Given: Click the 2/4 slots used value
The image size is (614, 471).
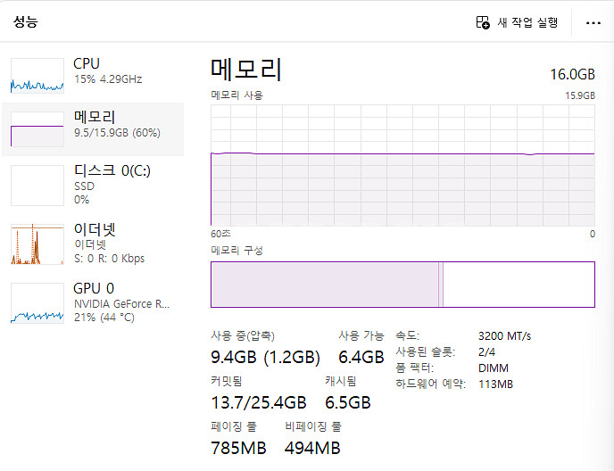Looking at the screenshot, I should click(486, 352).
